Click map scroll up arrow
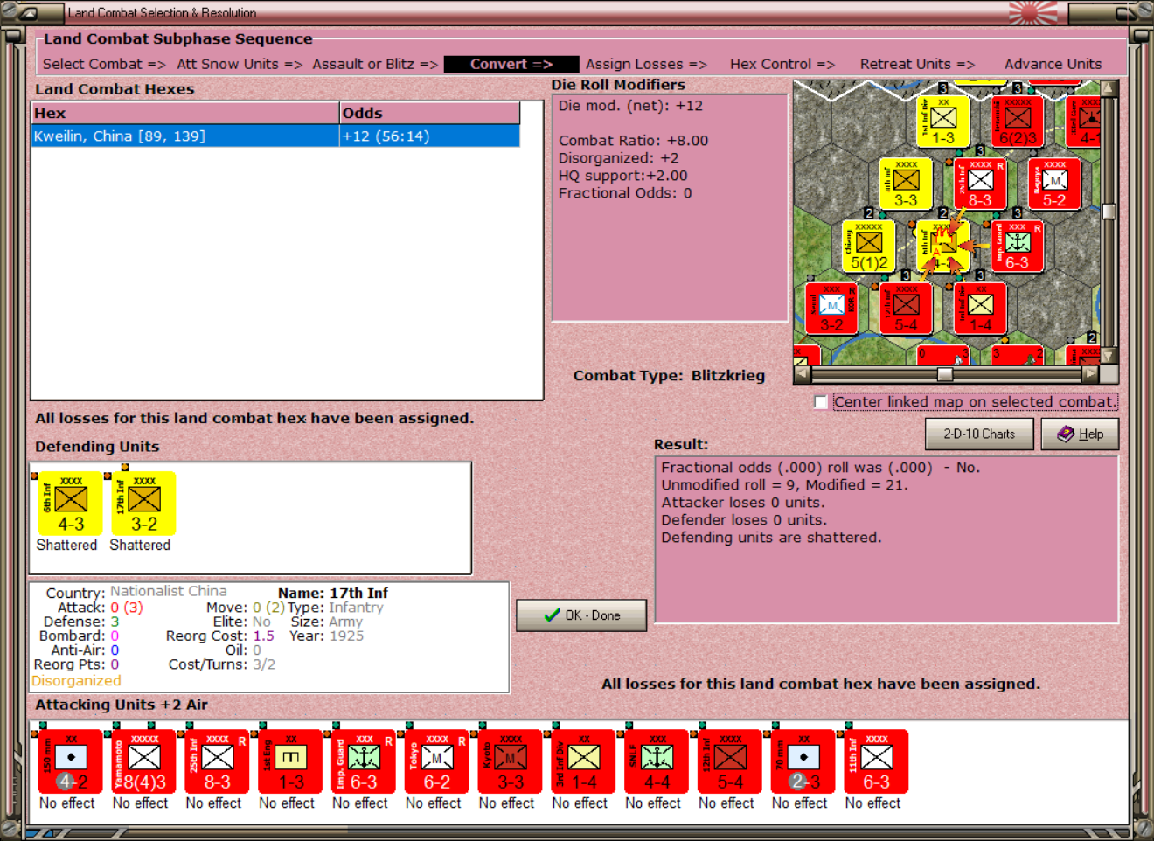This screenshot has width=1154, height=841. pos(1109,88)
